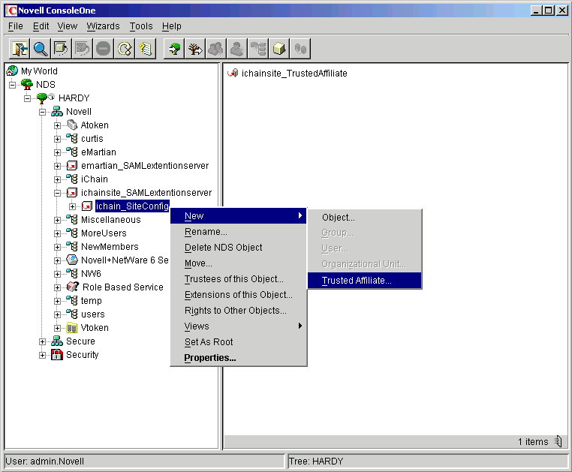This screenshot has width=572, height=472.
Task: Open Properties... from context menu
Action: [x=239, y=358]
